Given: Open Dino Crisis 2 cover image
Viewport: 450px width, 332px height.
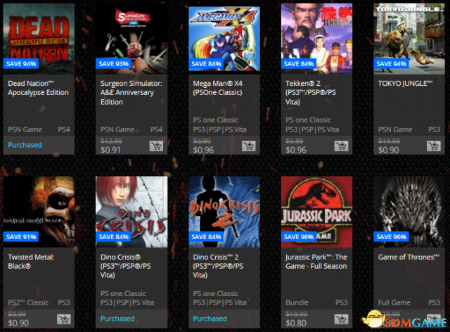Looking at the screenshot, I should [224, 212].
